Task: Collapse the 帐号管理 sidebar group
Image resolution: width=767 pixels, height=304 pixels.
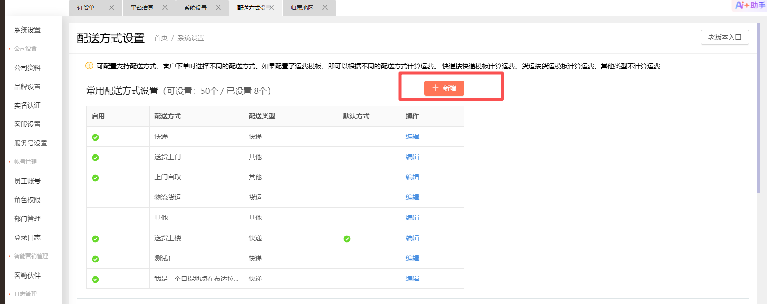Action: pos(25,162)
